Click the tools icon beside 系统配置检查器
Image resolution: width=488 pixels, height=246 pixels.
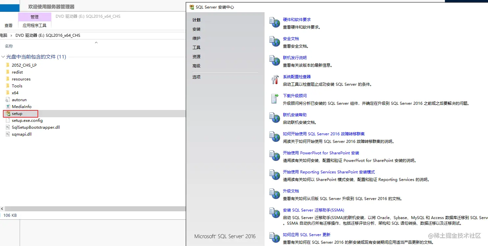pos(274,80)
